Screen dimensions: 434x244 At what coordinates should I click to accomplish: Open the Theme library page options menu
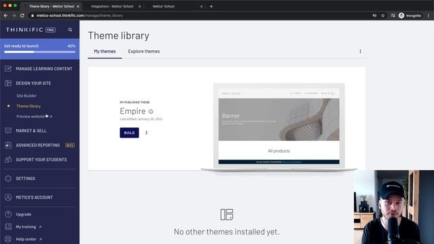click(360, 52)
